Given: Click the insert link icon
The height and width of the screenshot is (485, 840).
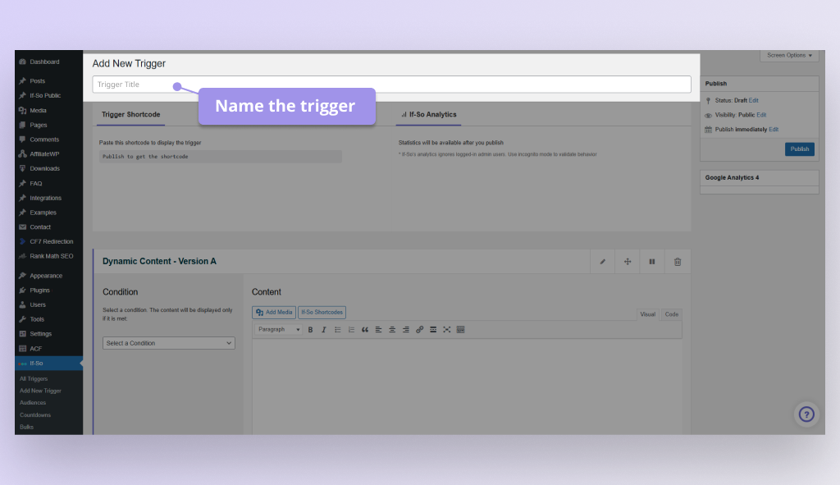Looking at the screenshot, I should [419, 330].
